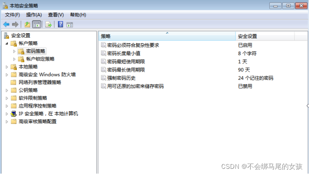Image resolution: width=309 pixels, height=174 pixels.
Task: Select the 帐户锁定策略 tree label
Action: 40,59
